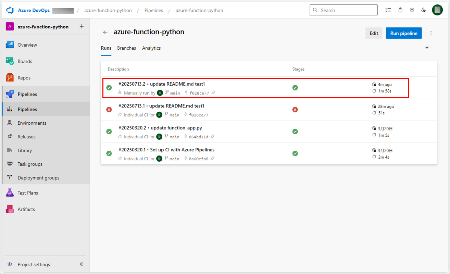The image size is (450, 274).
Task: Click the Project settings gear icon
Action: click(x=10, y=264)
